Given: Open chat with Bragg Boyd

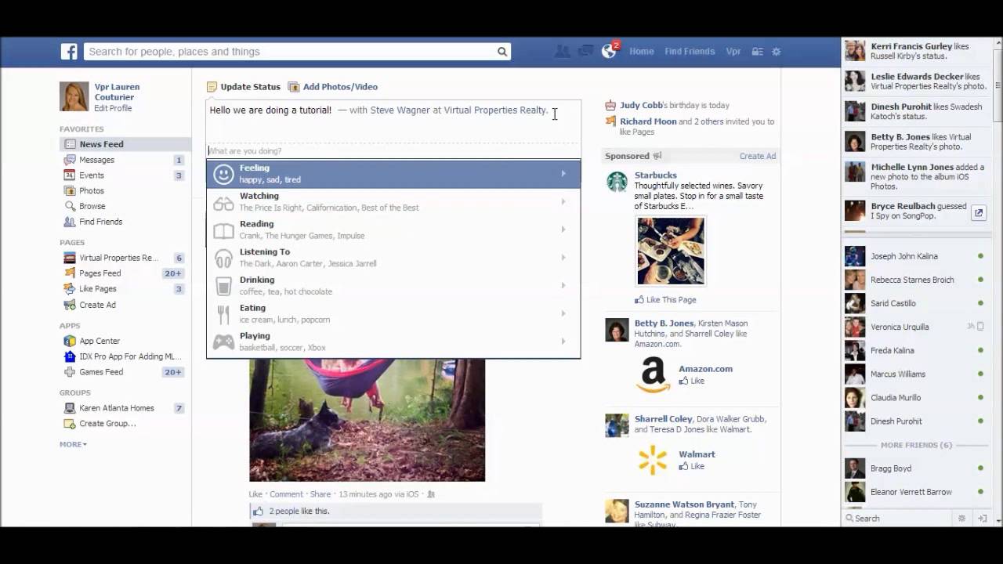Looking at the screenshot, I should tap(914, 468).
